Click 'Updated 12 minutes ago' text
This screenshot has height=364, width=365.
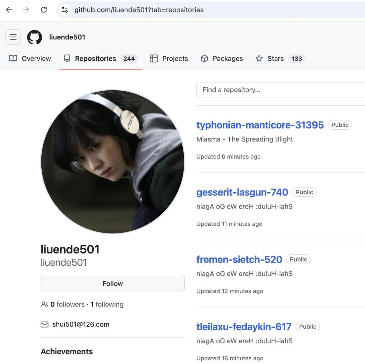tap(230, 291)
